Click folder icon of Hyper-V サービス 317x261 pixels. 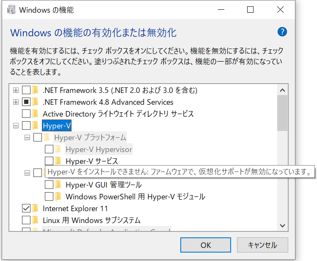click(x=58, y=161)
